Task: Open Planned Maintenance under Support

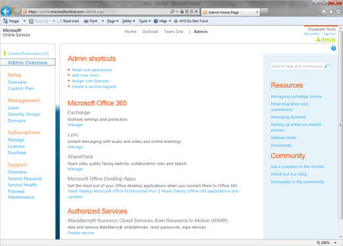Action: point(21,194)
